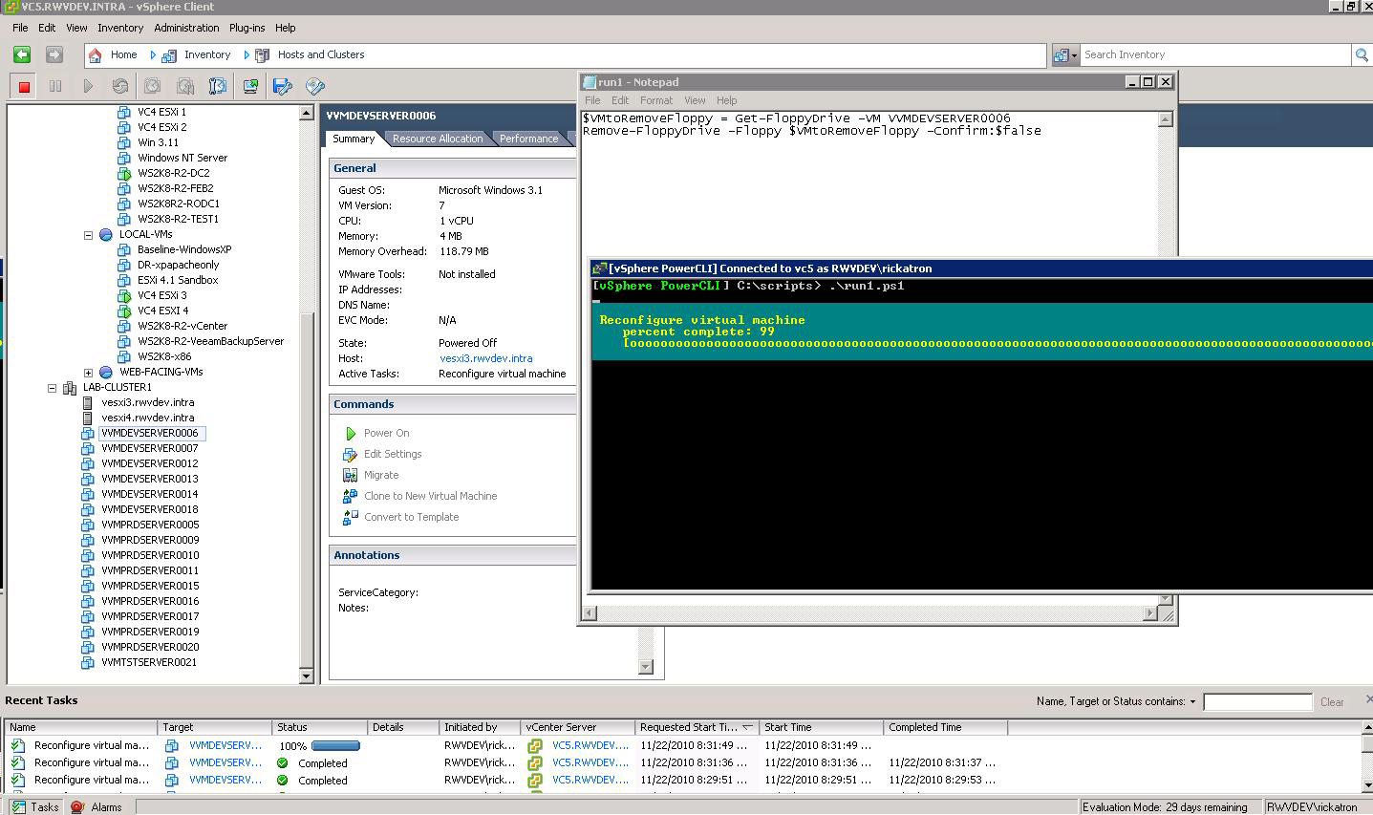
Task: Click the Power On (play) toolbar button
Action: (88, 86)
